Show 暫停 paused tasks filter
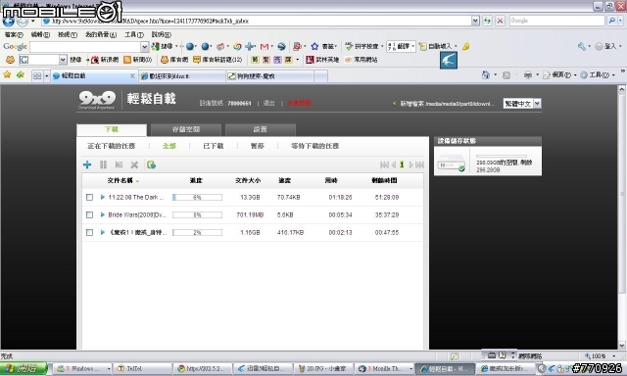This screenshot has height=376, width=627. click(257, 146)
